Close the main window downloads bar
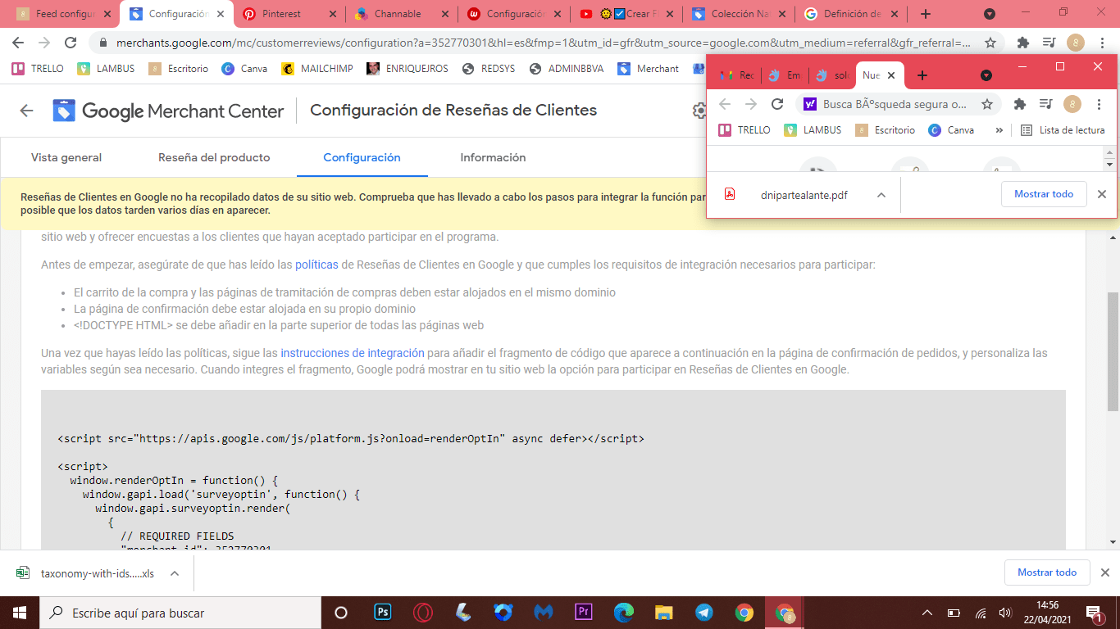This screenshot has width=1120, height=629. 1105,572
